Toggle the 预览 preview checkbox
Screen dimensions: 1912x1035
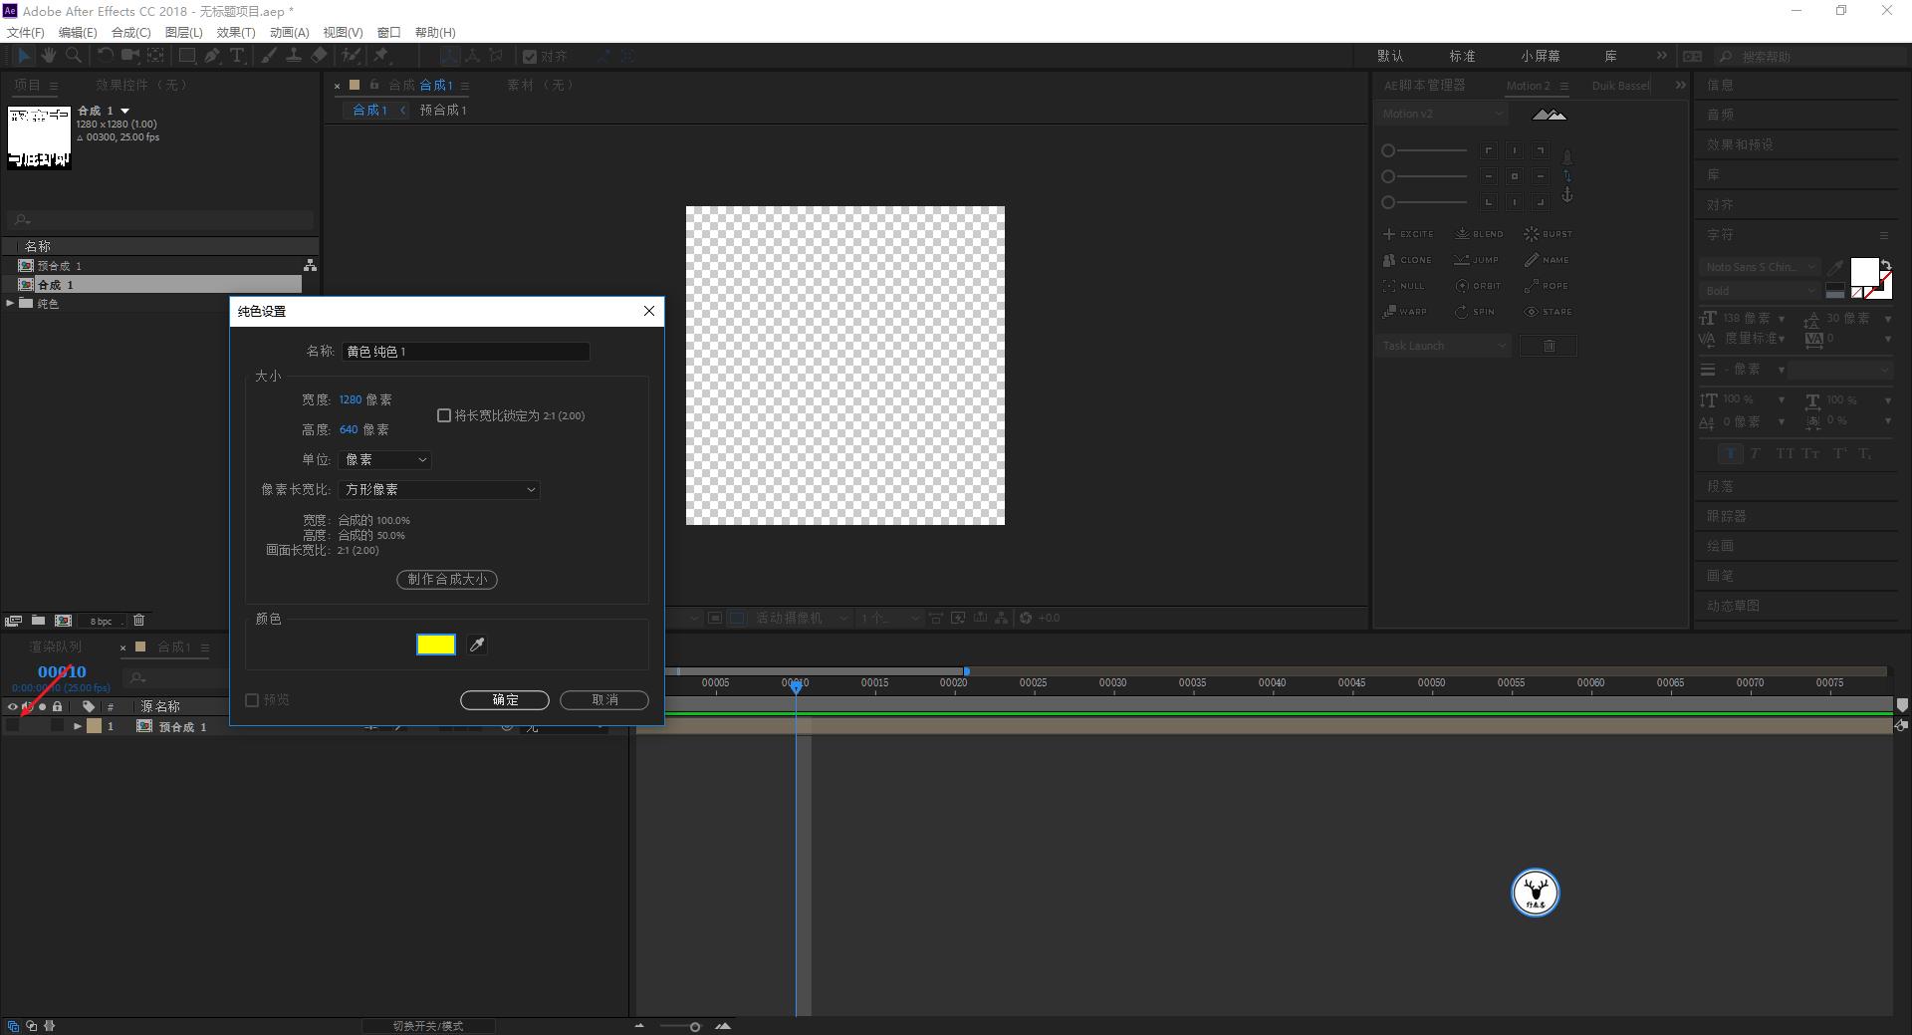253,700
